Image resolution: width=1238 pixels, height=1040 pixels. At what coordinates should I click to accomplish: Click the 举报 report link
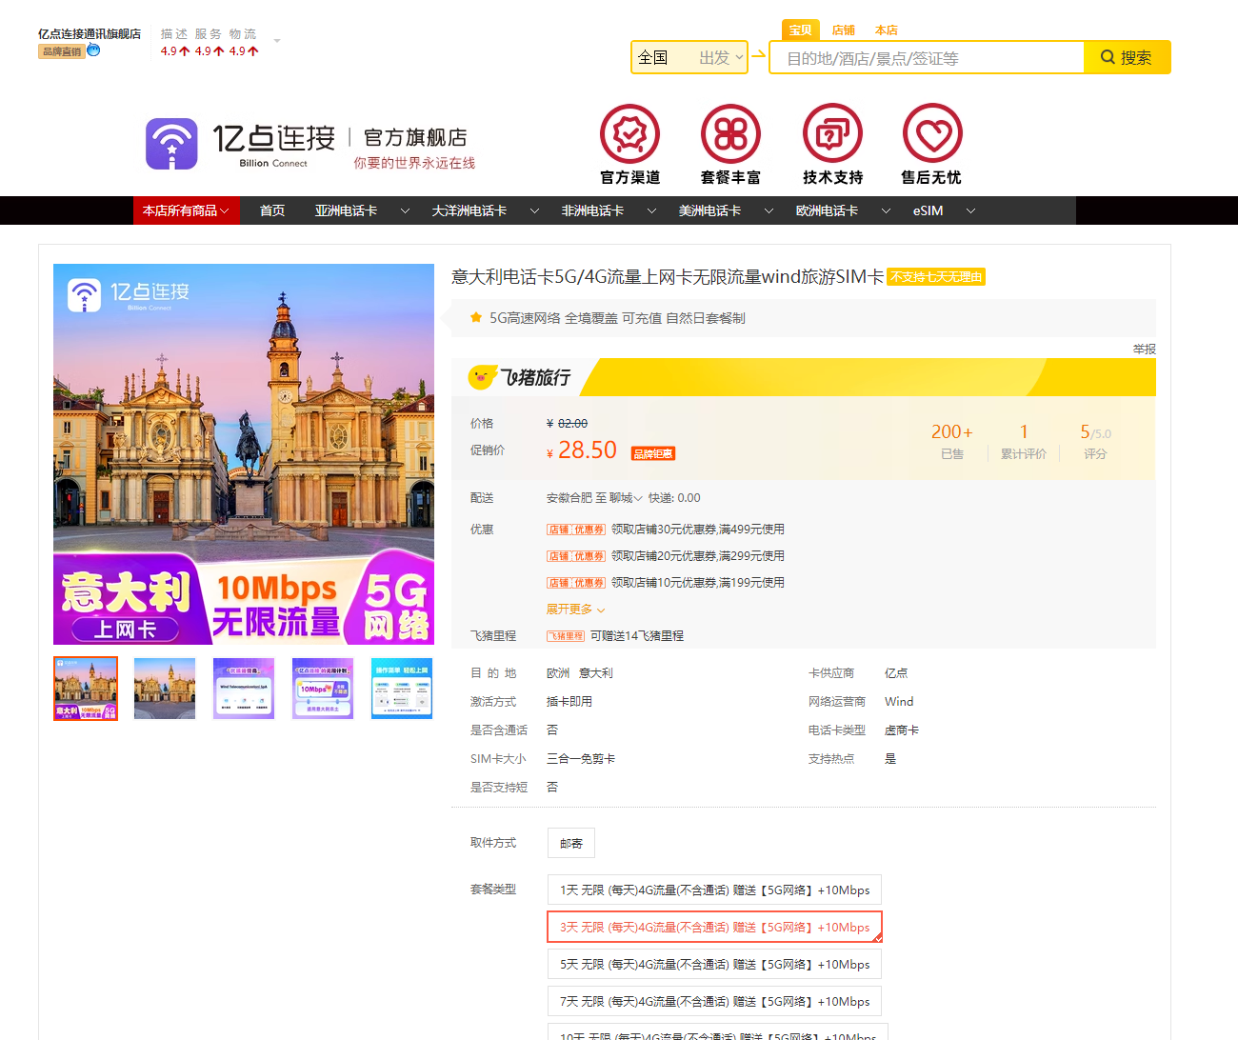click(x=1144, y=350)
